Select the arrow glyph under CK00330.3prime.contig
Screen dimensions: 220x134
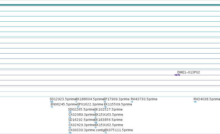(x=70, y=133)
